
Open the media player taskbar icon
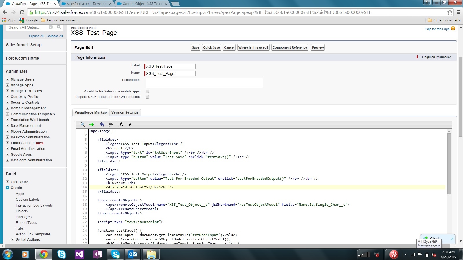25,254
